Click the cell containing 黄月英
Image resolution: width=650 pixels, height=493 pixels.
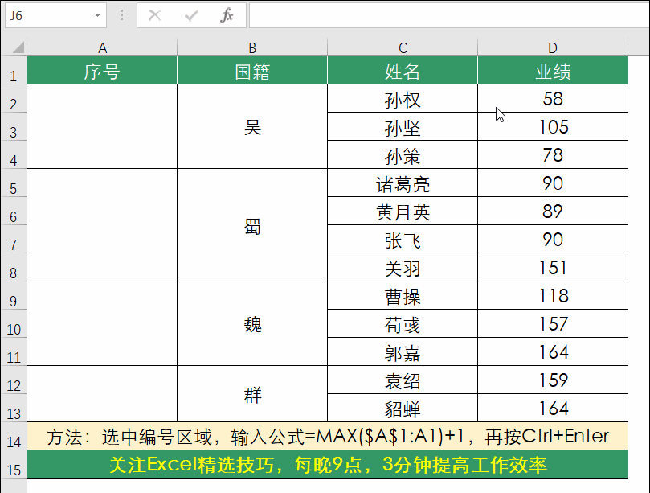(403, 212)
